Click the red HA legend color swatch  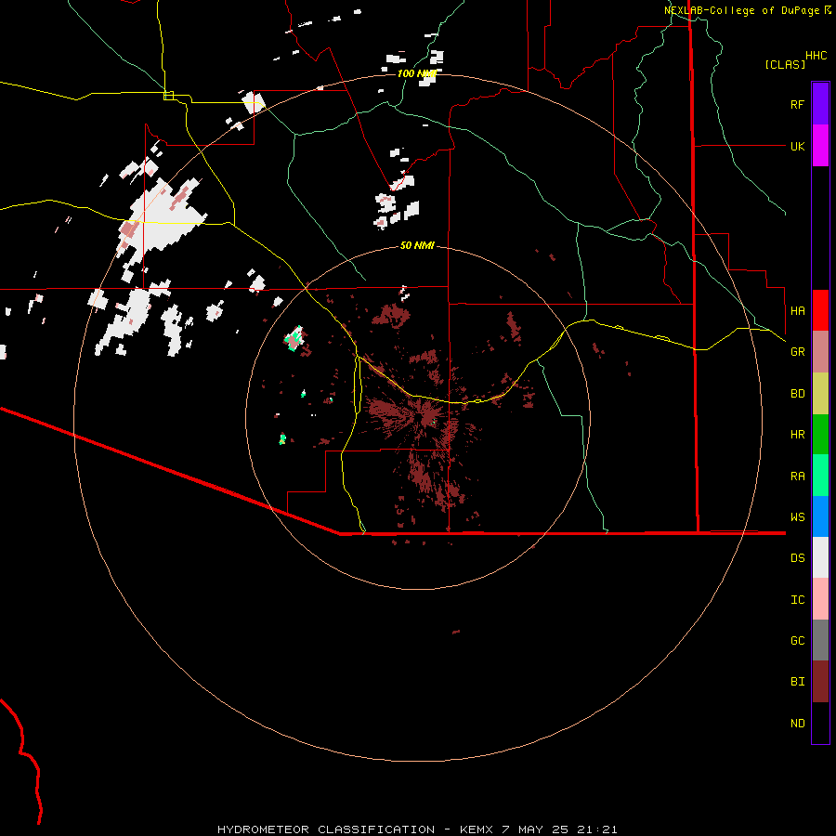(820, 310)
